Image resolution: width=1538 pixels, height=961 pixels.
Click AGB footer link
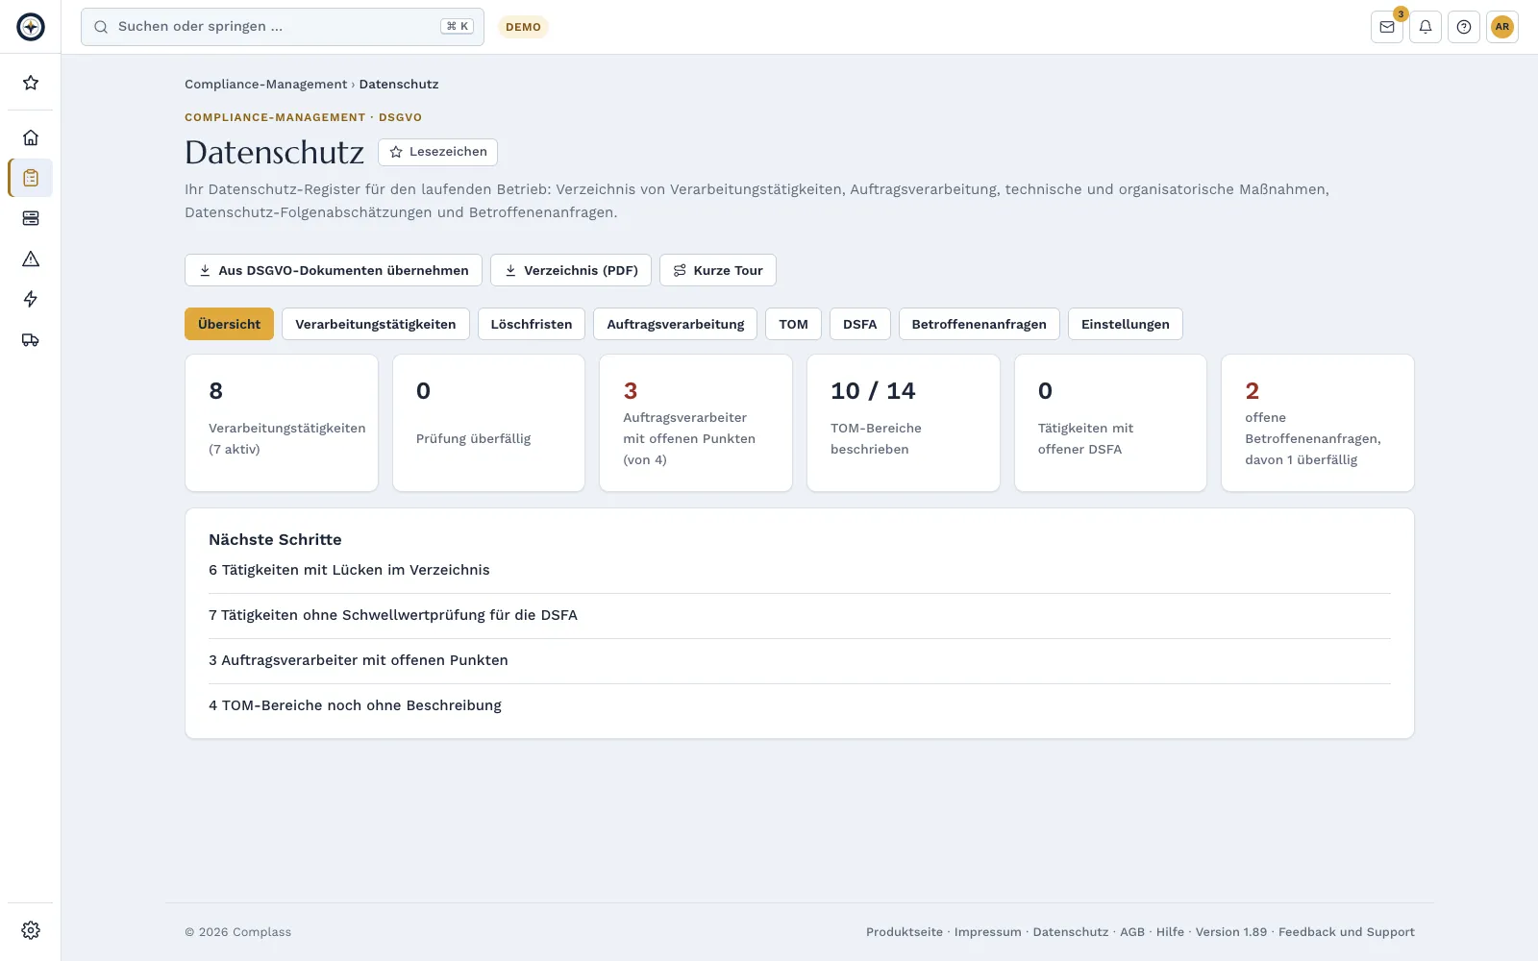pos(1132,932)
